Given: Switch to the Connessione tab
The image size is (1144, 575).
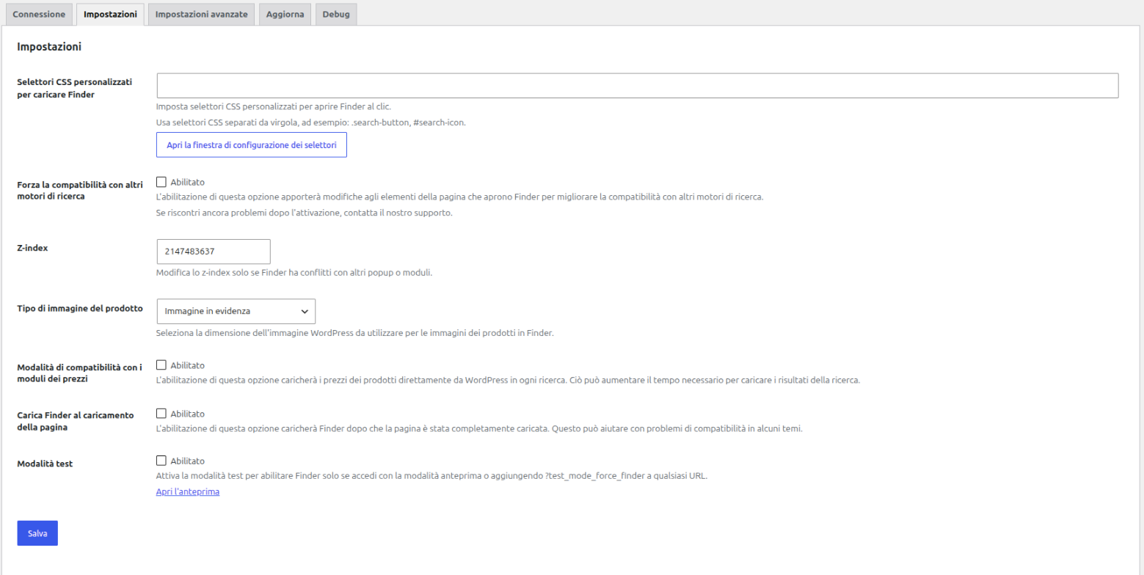Looking at the screenshot, I should [x=39, y=15].
